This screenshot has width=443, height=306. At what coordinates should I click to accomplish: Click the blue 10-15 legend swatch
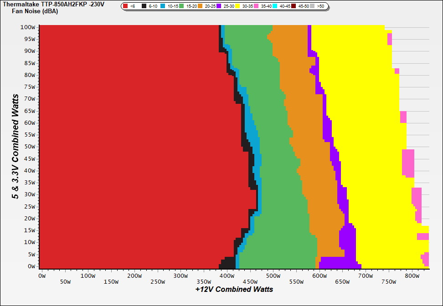(x=163, y=6)
